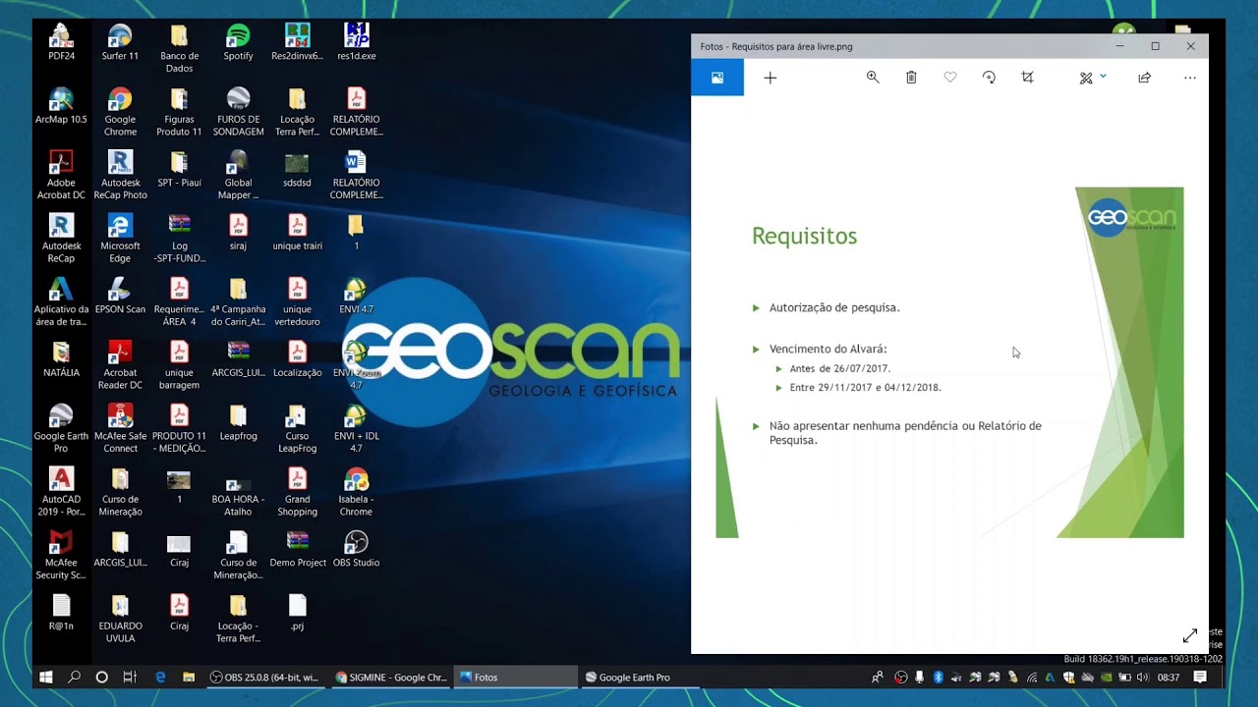Image resolution: width=1258 pixels, height=707 pixels.
Task: Click the Bluetooth tray icon
Action: (938, 678)
